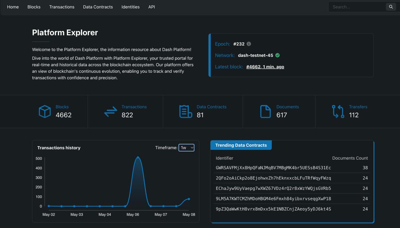Click the May 06 peak chart point
The image size is (400, 228).
coord(138,157)
